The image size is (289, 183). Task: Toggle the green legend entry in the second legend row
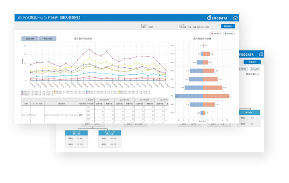(x=134, y=93)
